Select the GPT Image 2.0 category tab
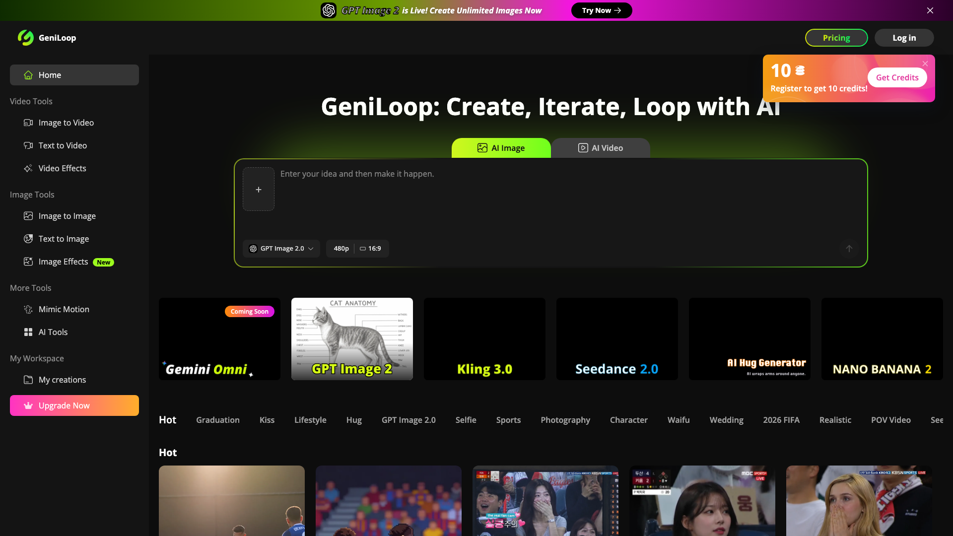 click(x=408, y=420)
